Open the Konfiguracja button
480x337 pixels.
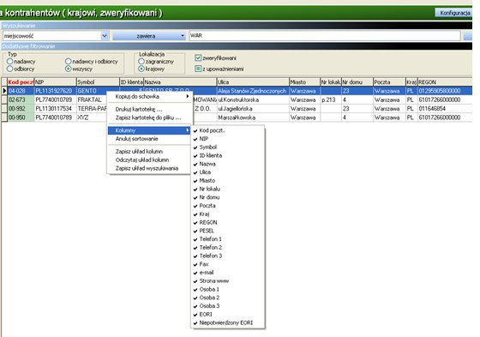[454, 13]
